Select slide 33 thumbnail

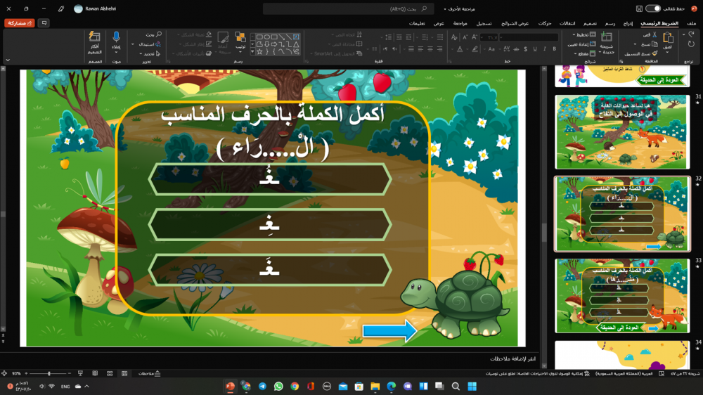click(x=622, y=295)
